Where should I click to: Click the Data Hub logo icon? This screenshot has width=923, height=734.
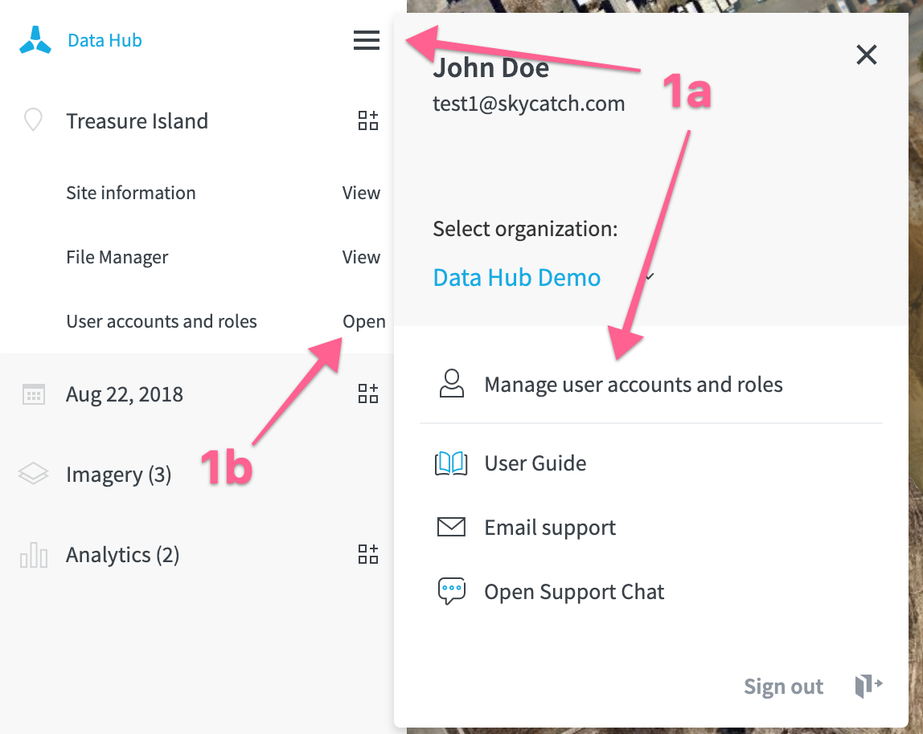coord(35,40)
